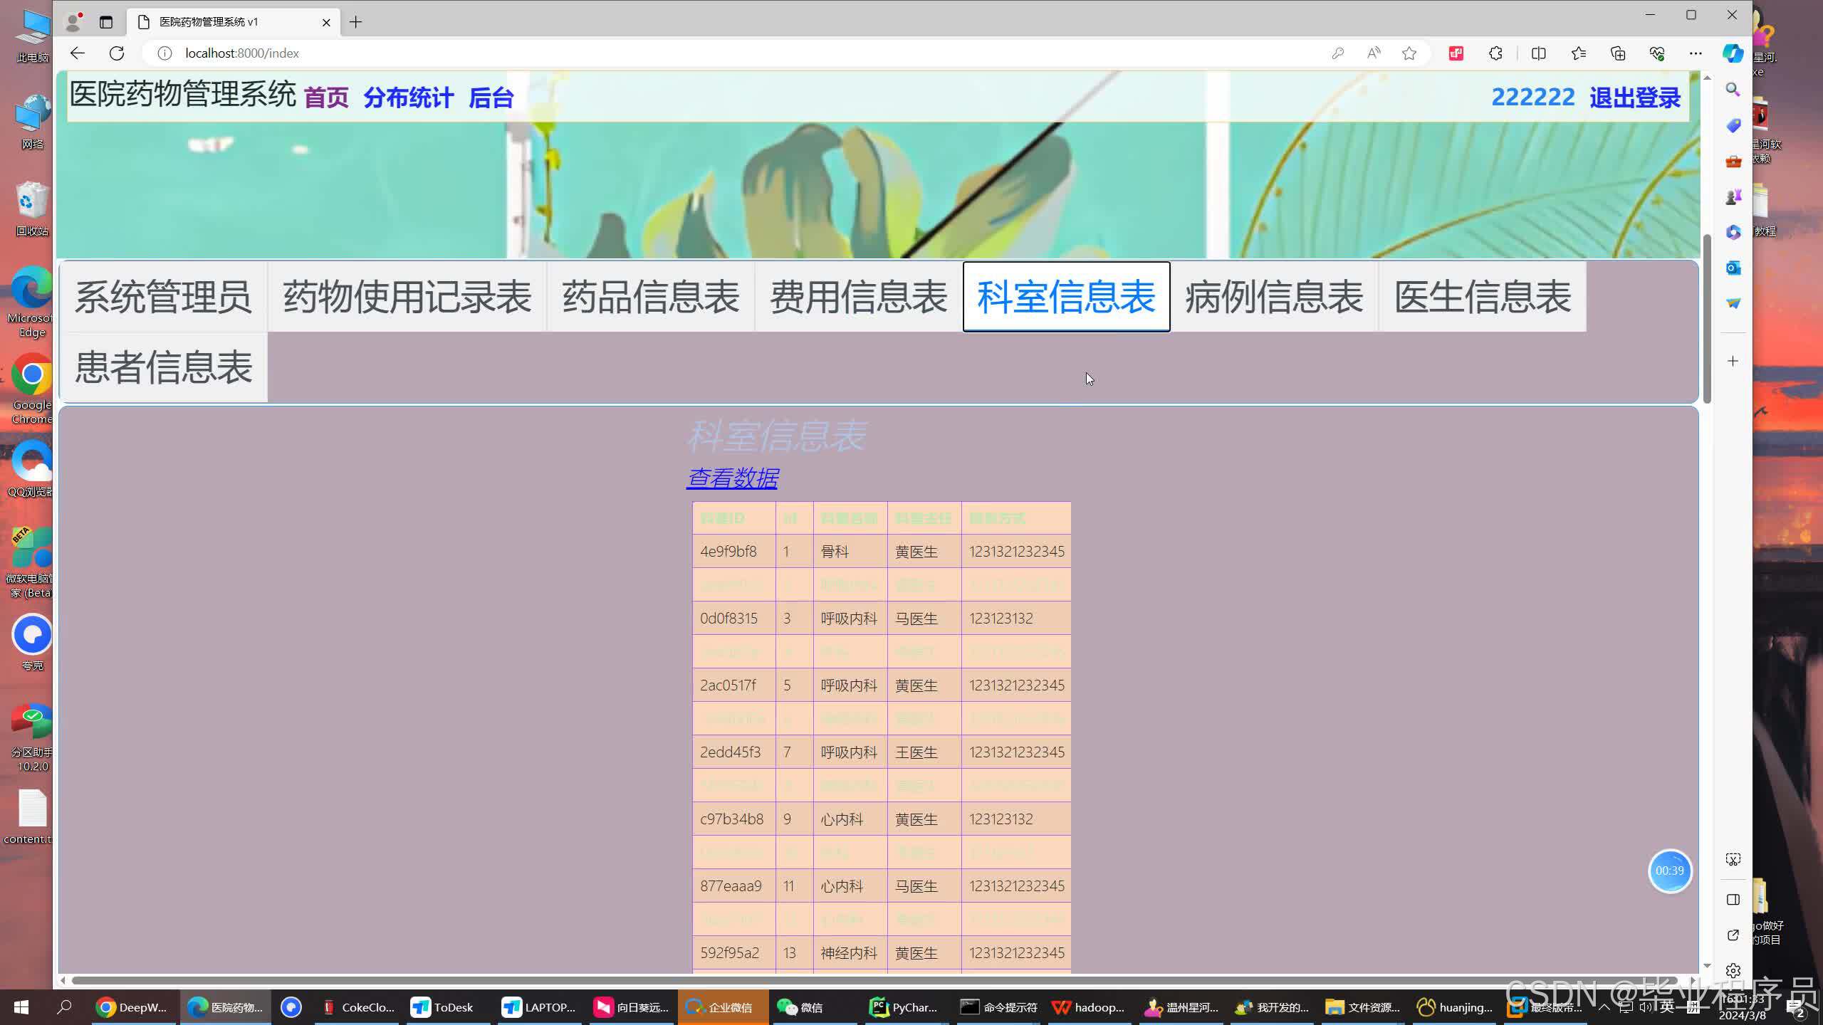The width and height of the screenshot is (1823, 1025).
Task: Open 医生信息表 tab
Action: pyautogui.click(x=1482, y=297)
